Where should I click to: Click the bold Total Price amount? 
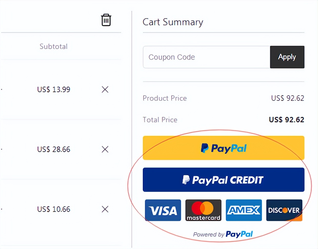pyautogui.click(x=286, y=120)
